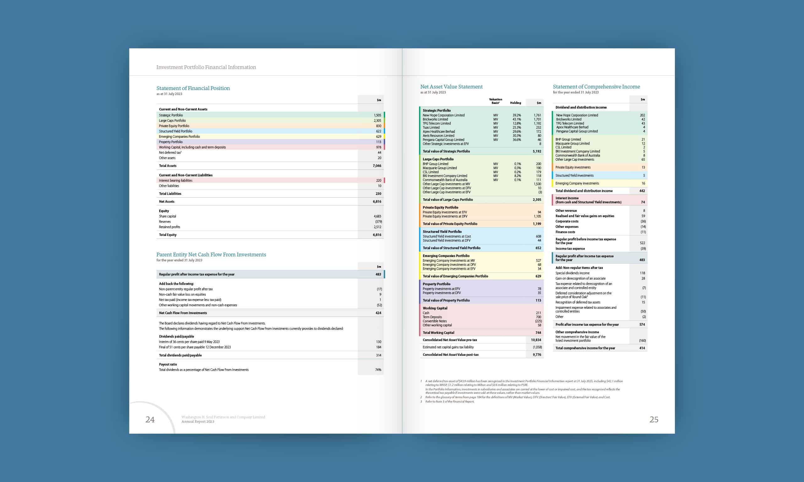The width and height of the screenshot is (804, 482).
Task: Click 'Special dividends income' row
Action: (x=600, y=273)
